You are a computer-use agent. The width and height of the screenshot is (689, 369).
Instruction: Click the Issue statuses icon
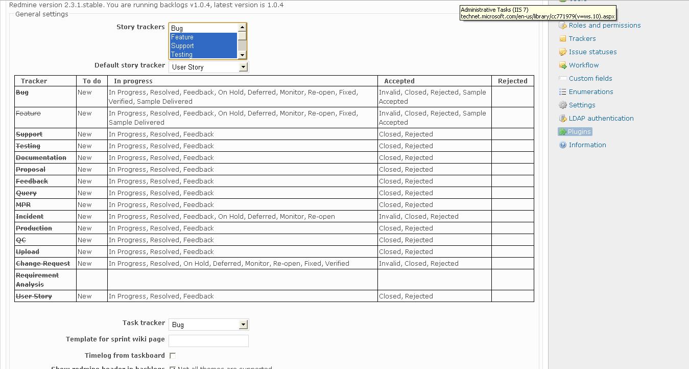point(562,52)
